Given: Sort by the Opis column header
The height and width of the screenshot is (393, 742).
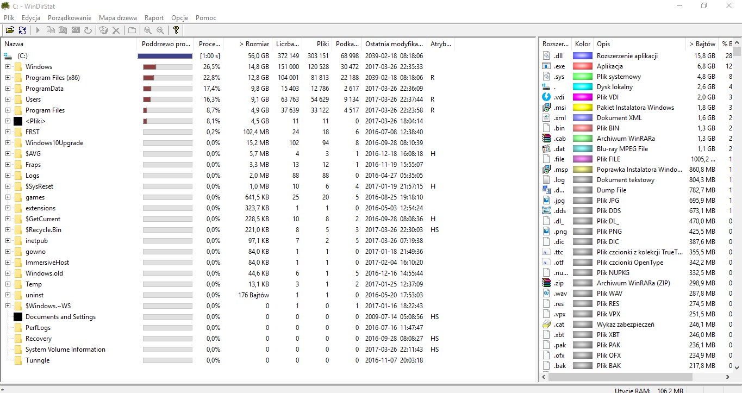Looking at the screenshot, I should point(640,44).
